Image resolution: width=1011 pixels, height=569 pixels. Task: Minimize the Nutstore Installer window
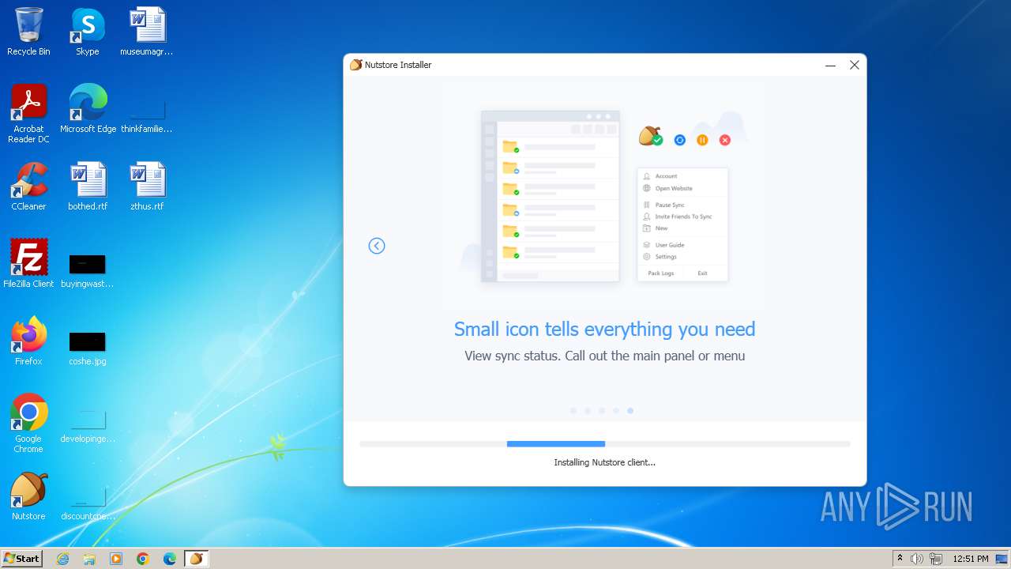[x=830, y=66]
